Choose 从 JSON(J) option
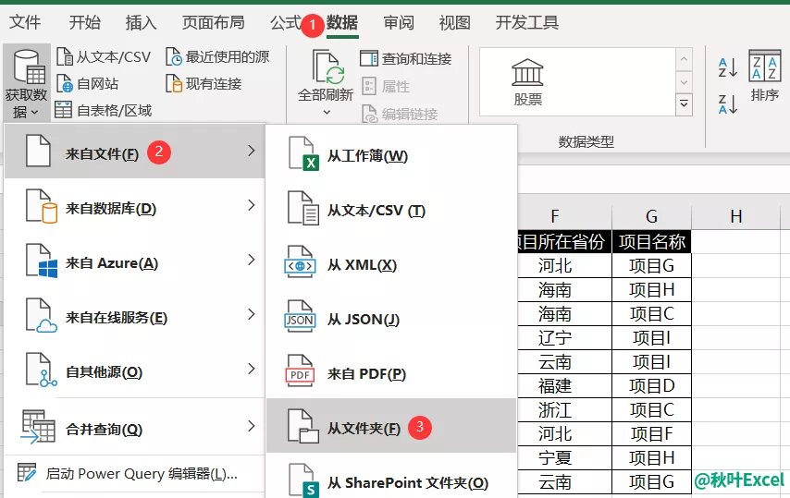The image size is (790, 498). 391,319
